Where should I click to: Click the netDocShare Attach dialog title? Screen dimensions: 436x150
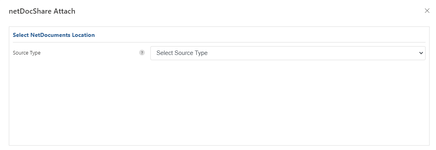pos(42,11)
